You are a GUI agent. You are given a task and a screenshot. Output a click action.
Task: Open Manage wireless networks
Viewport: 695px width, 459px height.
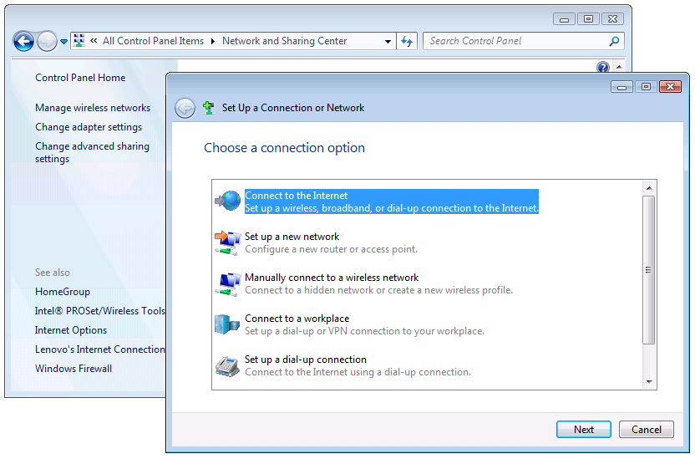[93, 108]
